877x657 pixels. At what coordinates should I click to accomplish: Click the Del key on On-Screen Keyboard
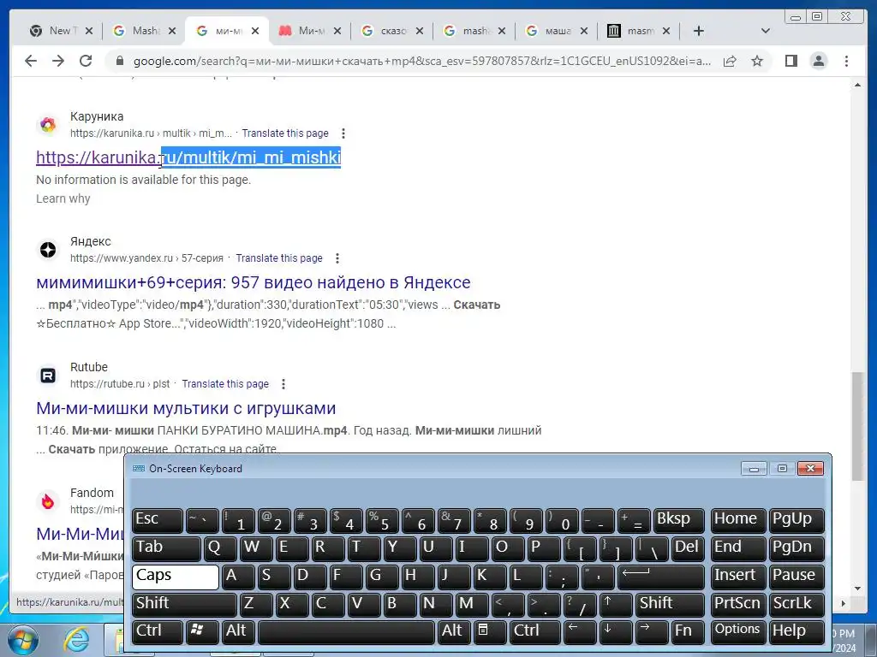pos(688,549)
